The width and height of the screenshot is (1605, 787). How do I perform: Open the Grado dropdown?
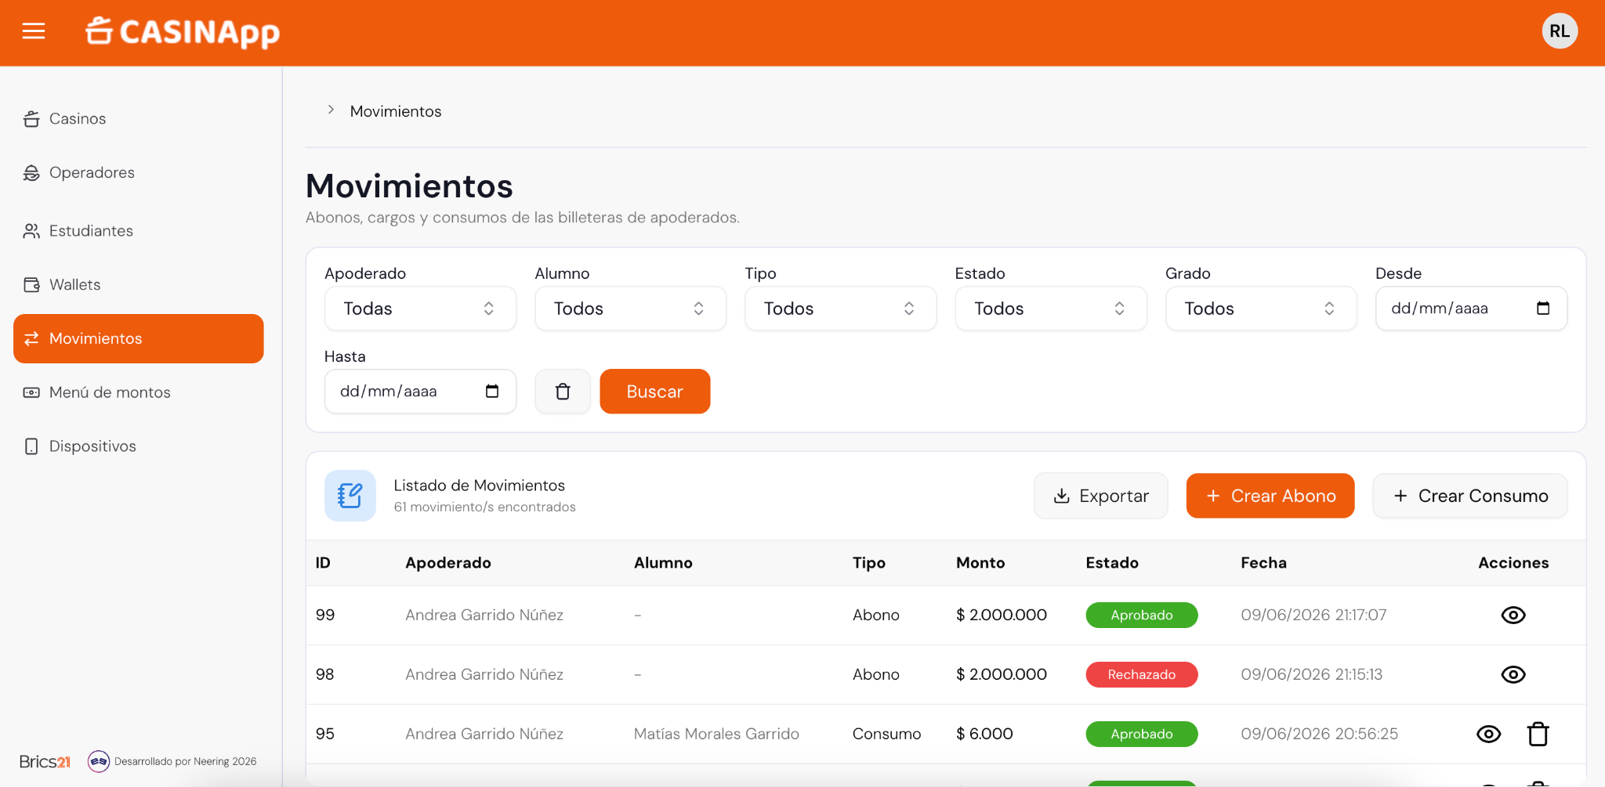(x=1261, y=309)
